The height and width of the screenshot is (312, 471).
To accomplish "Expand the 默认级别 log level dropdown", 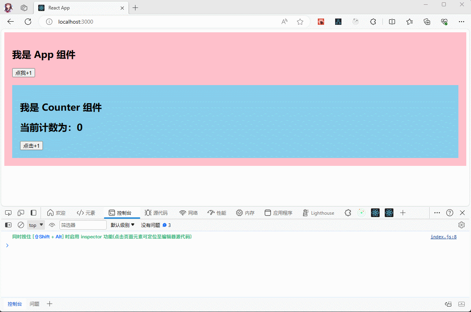I will click(122, 225).
